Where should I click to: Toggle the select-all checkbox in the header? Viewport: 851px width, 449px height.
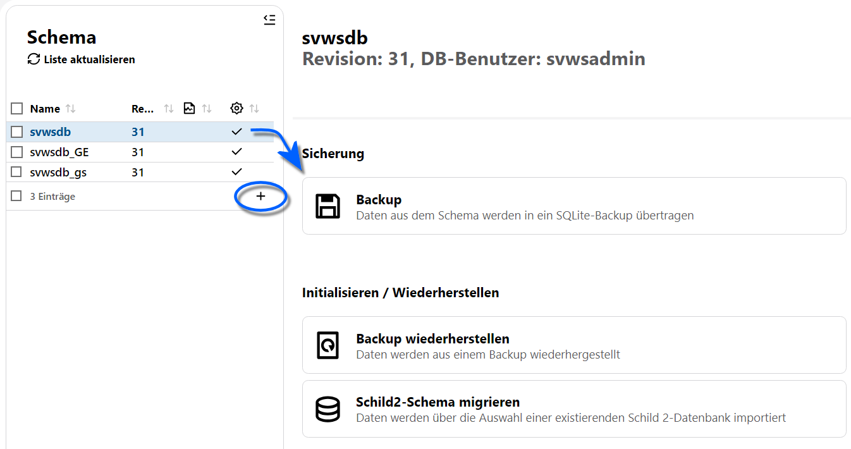point(17,108)
